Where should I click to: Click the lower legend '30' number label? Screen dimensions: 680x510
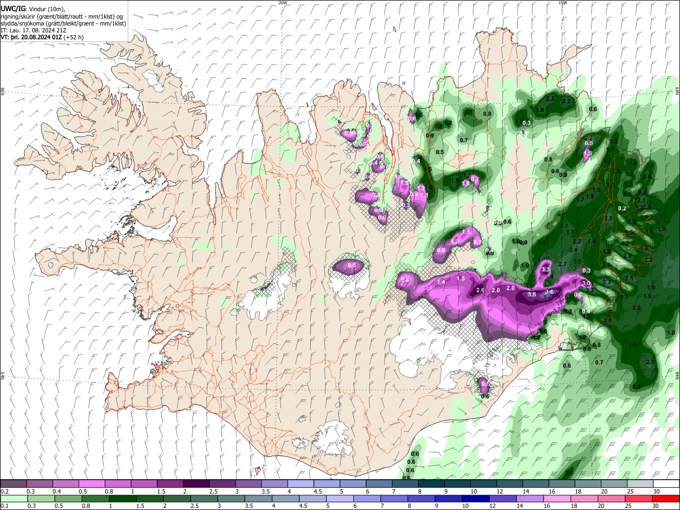657,506
